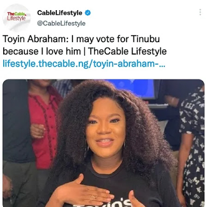Click the blue verified badge
This screenshot has height=207, width=206.
88,13
